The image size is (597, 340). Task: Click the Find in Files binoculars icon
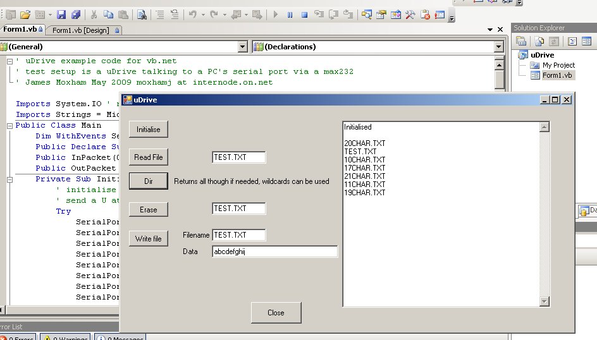click(142, 15)
